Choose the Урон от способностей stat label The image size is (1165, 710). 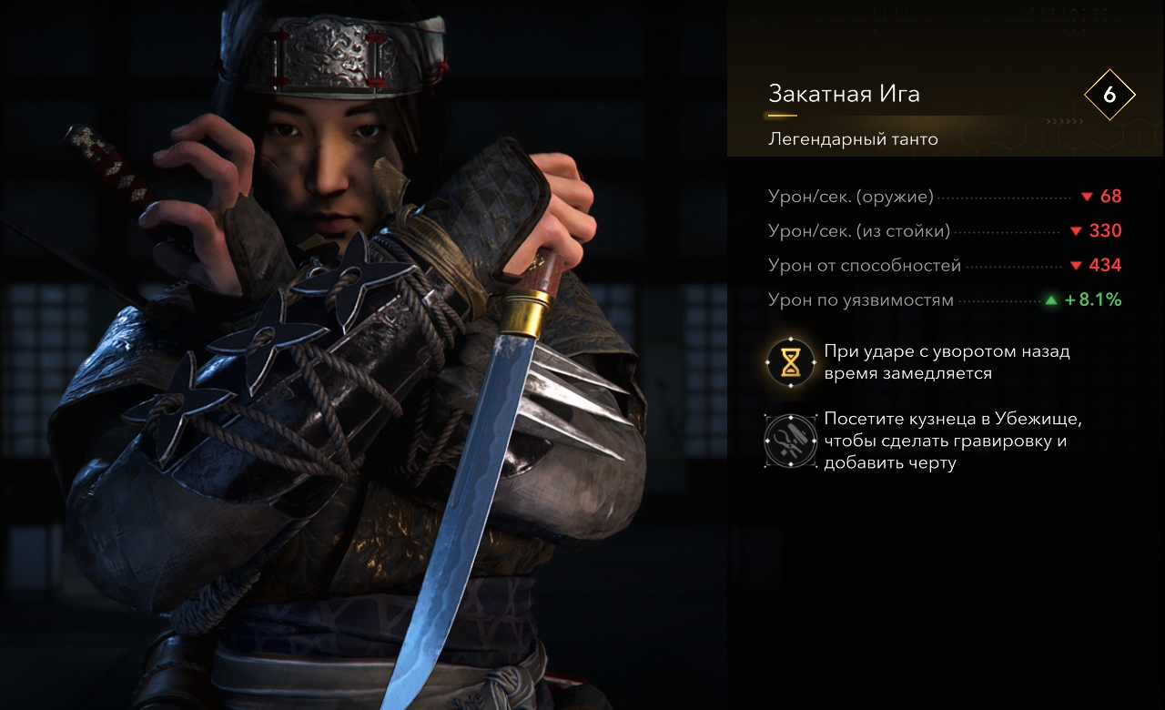[865, 266]
